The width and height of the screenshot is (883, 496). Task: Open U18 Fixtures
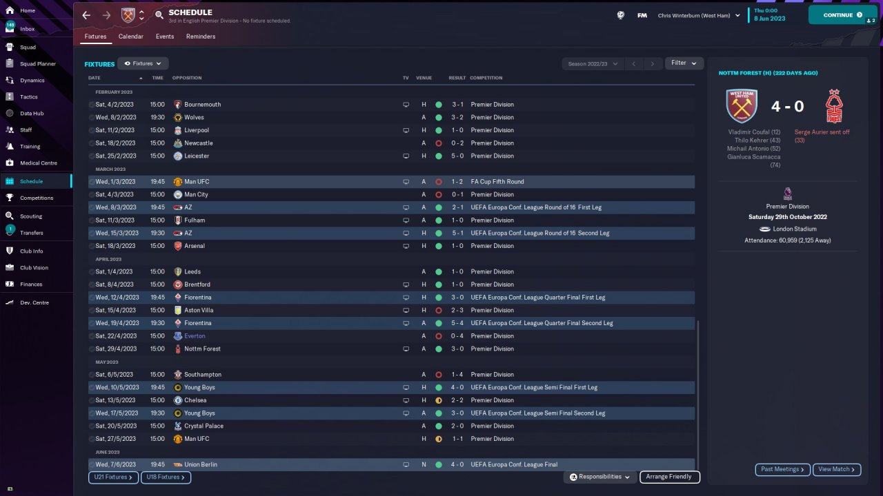[x=166, y=477]
